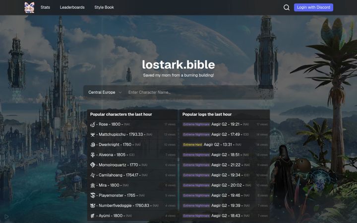Click the class icon next to Momoiroquartz
This screenshot has width=357, height=223.
click(x=93, y=165)
